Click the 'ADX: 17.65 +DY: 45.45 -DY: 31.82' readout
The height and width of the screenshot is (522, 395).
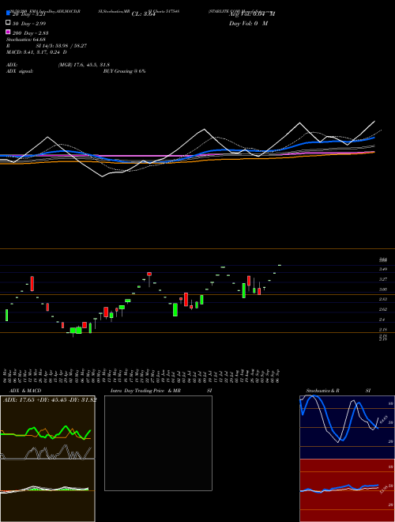click(50, 399)
